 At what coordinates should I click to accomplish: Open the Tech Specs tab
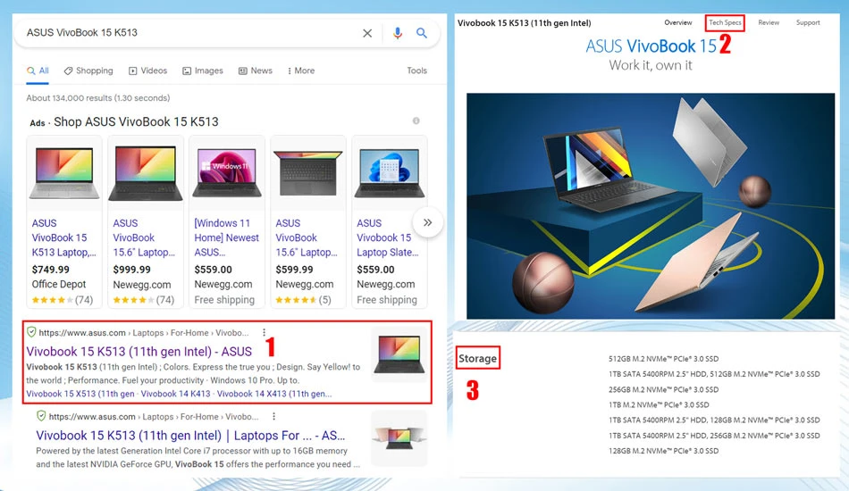coord(725,22)
